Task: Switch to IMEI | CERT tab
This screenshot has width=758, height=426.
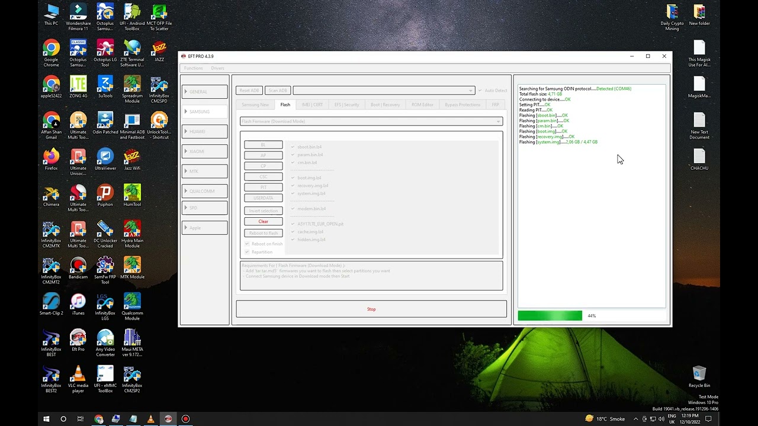Action: (x=312, y=105)
